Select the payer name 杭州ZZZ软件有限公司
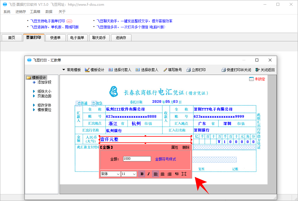Viewport: 298px width, 201px height. pos(125,109)
